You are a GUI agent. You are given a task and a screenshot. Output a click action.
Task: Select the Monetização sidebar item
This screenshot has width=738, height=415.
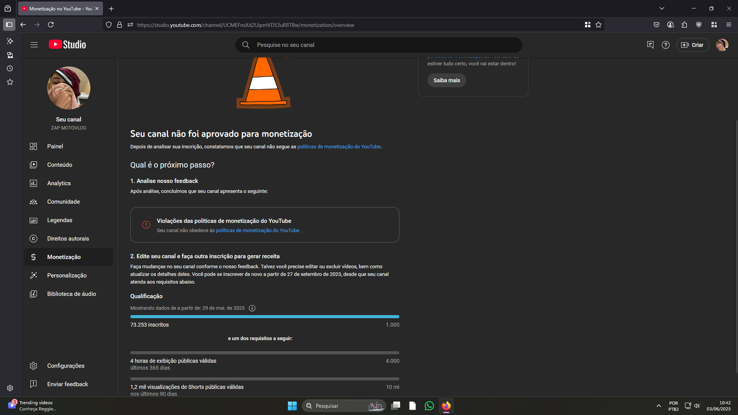click(68, 257)
